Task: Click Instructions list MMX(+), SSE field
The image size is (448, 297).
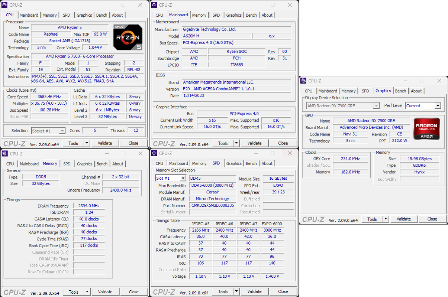Action: (87, 78)
